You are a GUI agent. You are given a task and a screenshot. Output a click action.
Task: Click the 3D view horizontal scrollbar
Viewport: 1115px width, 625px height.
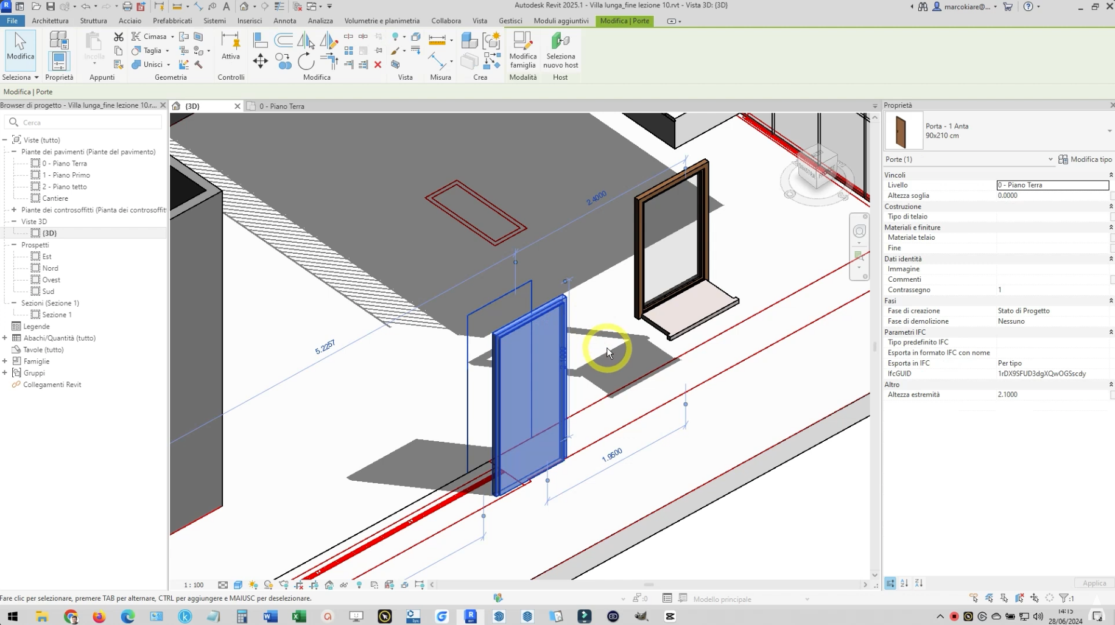[x=648, y=585]
